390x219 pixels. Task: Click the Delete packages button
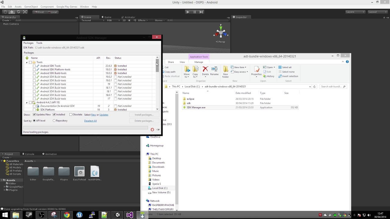(x=144, y=121)
